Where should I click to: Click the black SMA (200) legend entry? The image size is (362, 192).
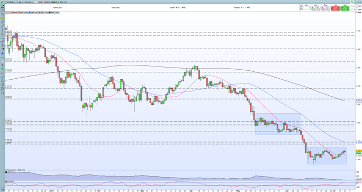pyautogui.click(x=54, y=12)
